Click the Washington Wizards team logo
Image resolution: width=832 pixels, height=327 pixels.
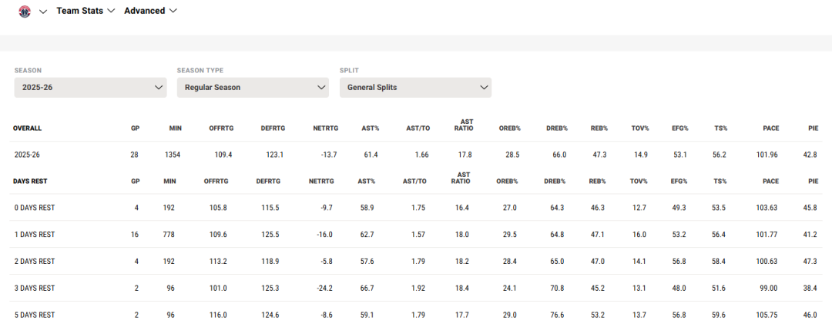tap(25, 12)
